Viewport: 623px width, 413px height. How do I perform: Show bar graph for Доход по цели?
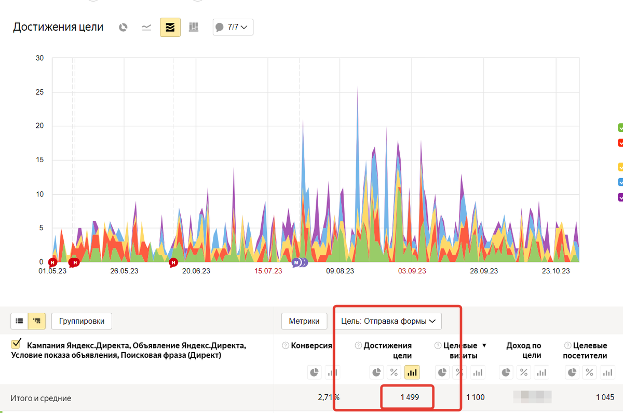click(541, 372)
